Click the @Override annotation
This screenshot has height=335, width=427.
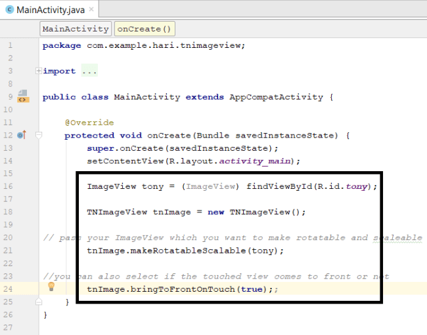pos(89,123)
